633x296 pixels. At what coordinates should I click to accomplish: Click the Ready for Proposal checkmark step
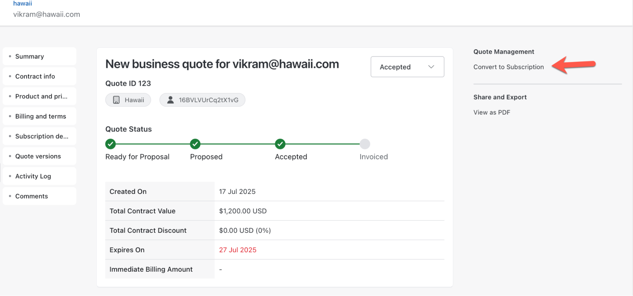pyautogui.click(x=111, y=144)
